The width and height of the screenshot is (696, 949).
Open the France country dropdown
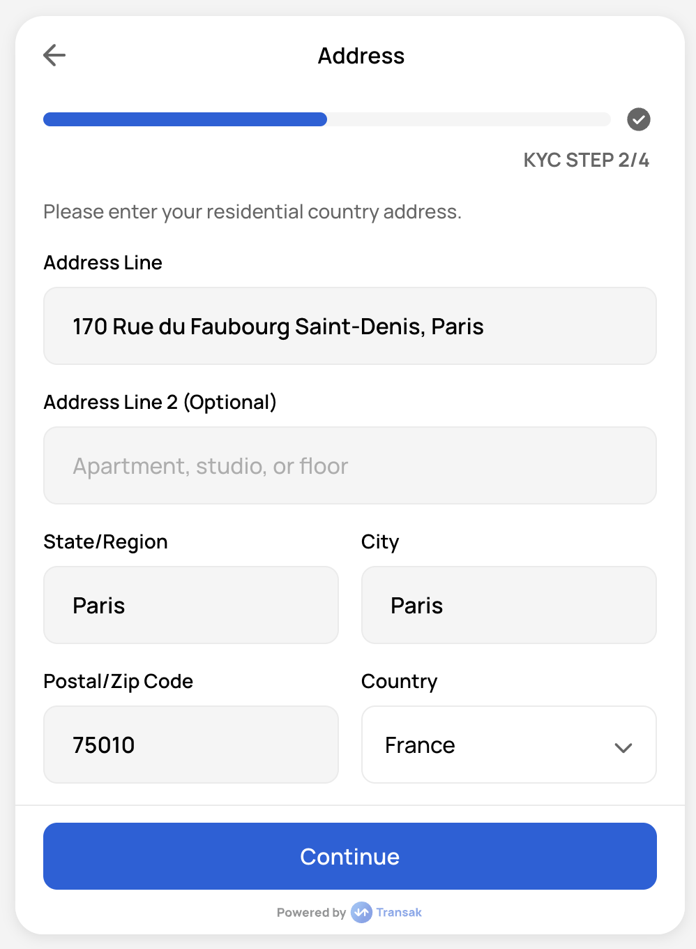click(508, 745)
